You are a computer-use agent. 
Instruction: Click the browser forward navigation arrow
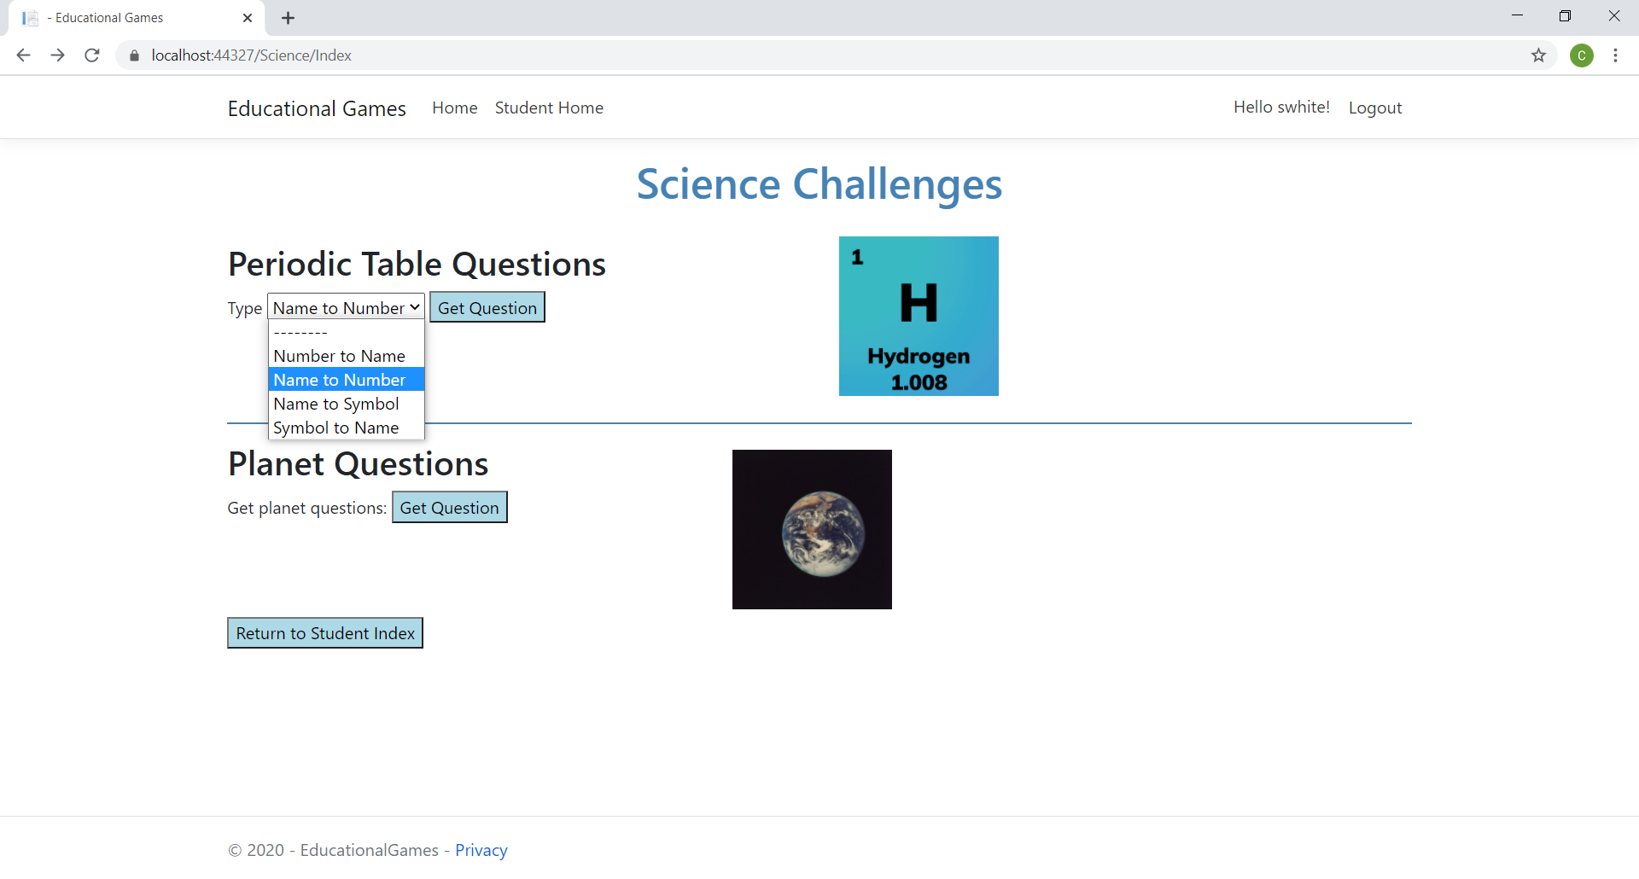(x=57, y=55)
